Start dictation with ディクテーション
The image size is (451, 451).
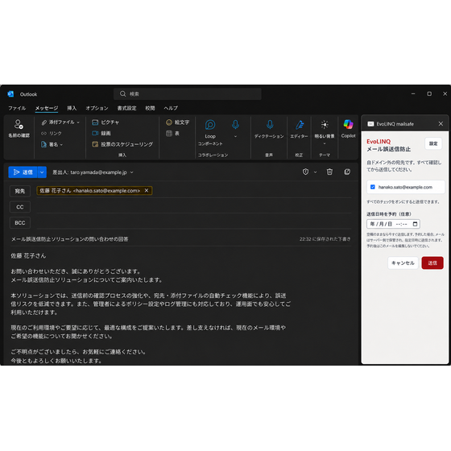pyautogui.click(x=269, y=129)
